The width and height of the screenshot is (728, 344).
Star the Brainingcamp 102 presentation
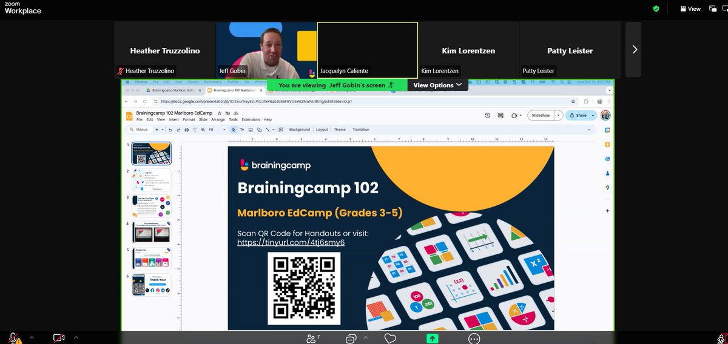pyautogui.click(x=219, y=113)
